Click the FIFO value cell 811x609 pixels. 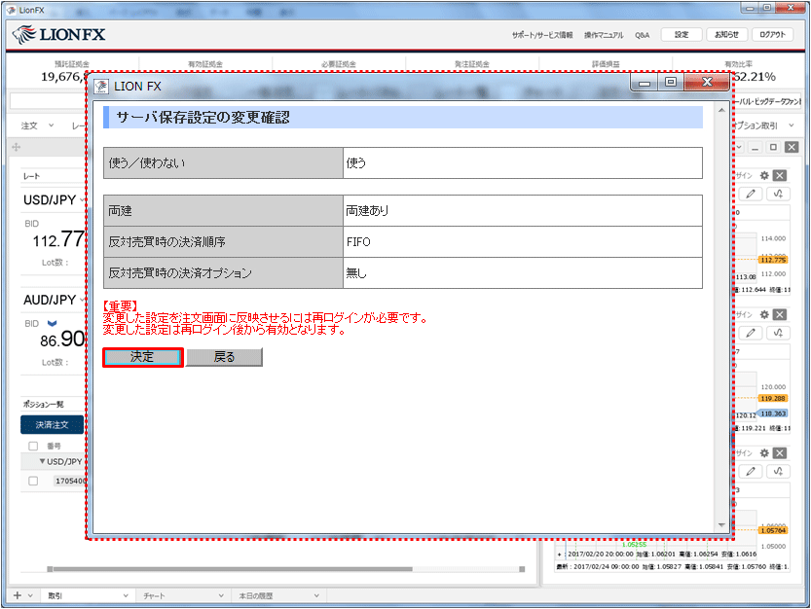pyautogui.click(x=523, y=242)
